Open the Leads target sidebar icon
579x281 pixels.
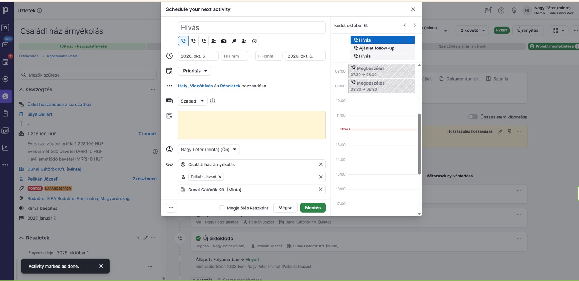5,79
